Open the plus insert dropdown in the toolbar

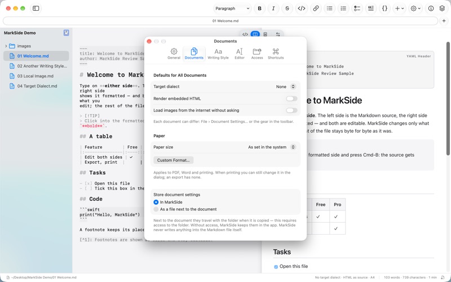point(399,8)
